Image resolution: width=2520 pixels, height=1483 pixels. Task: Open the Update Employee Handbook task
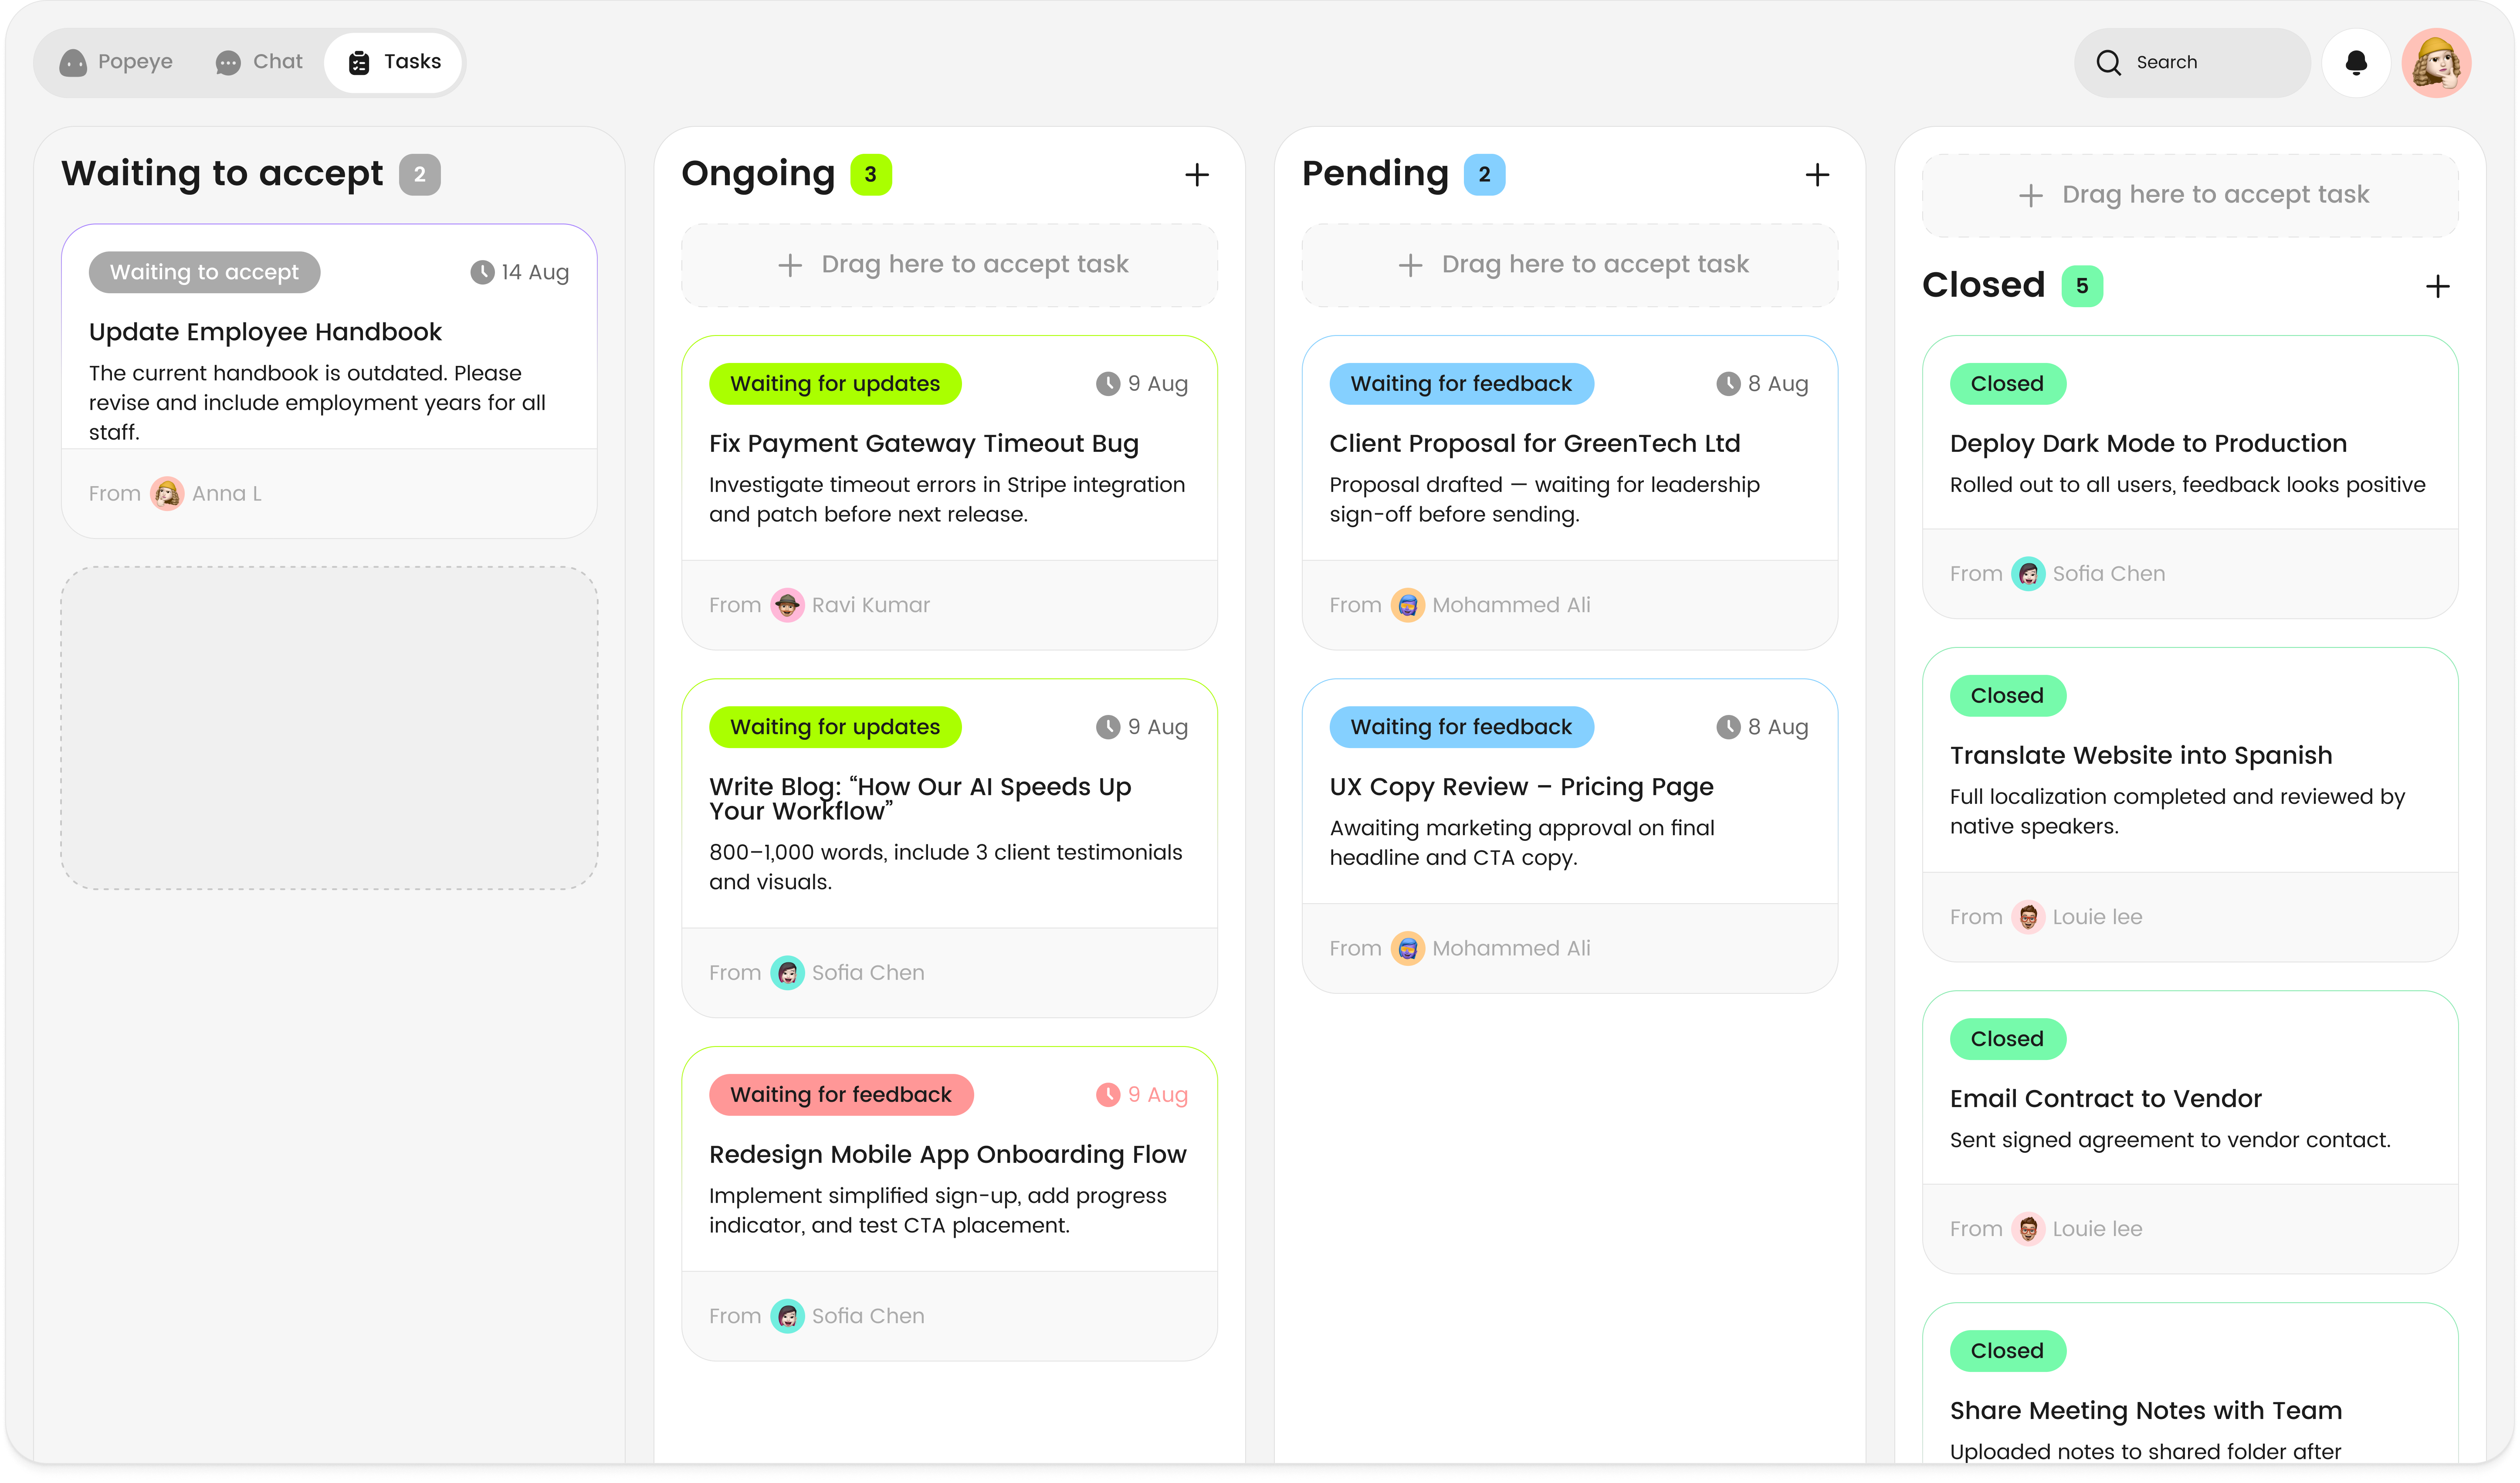265,332
